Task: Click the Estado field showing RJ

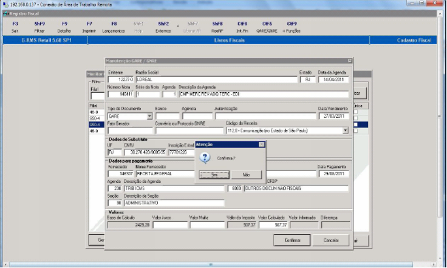Action: [x=307, y=79]
